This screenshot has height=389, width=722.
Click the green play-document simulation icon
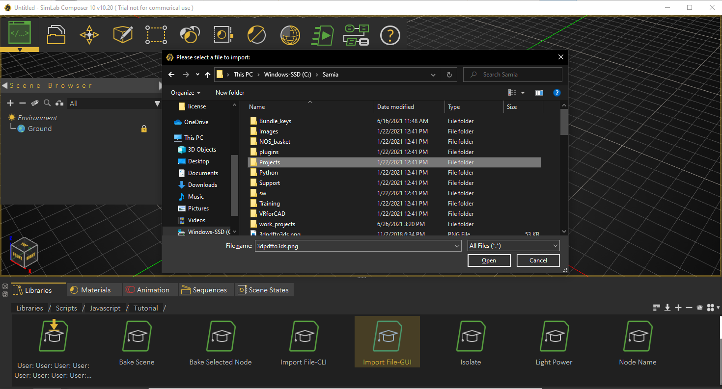[323, 35]
